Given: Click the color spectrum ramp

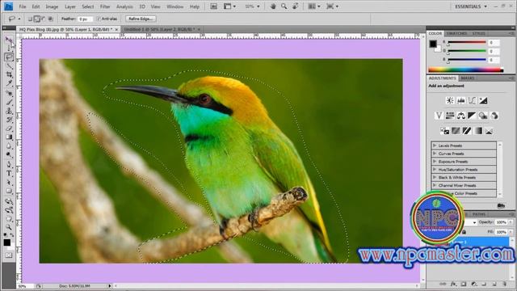Looking at the screenshot, I should 465,70.
